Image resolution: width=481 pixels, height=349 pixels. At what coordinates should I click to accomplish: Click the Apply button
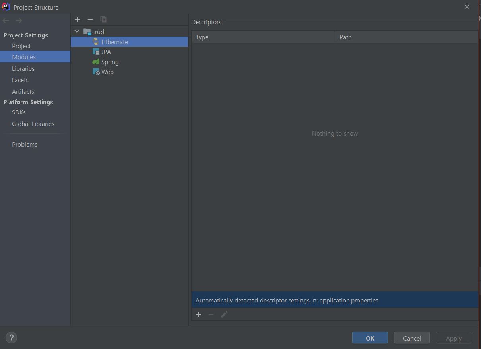(454, 338)
